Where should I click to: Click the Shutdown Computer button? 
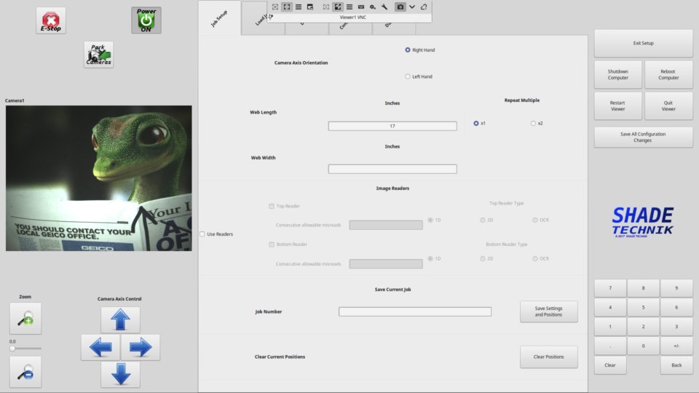[x=618, y=74]
